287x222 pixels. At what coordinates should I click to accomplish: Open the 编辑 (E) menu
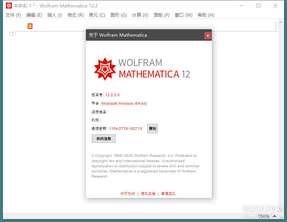[34, 15]
